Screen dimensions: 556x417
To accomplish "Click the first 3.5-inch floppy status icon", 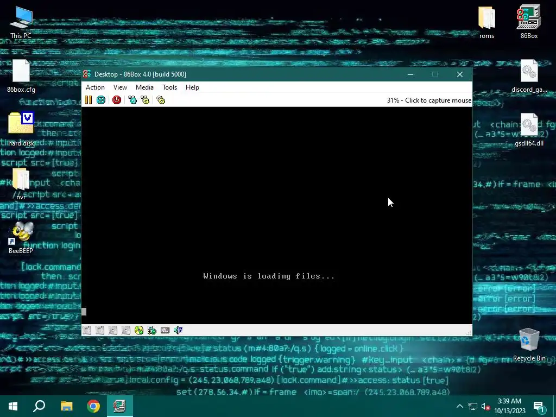I will 87,330.
